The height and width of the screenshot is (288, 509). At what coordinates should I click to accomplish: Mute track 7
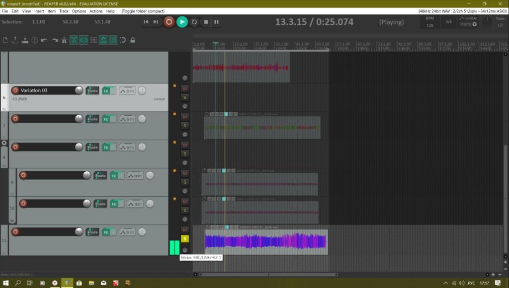(x=185, y=117)
